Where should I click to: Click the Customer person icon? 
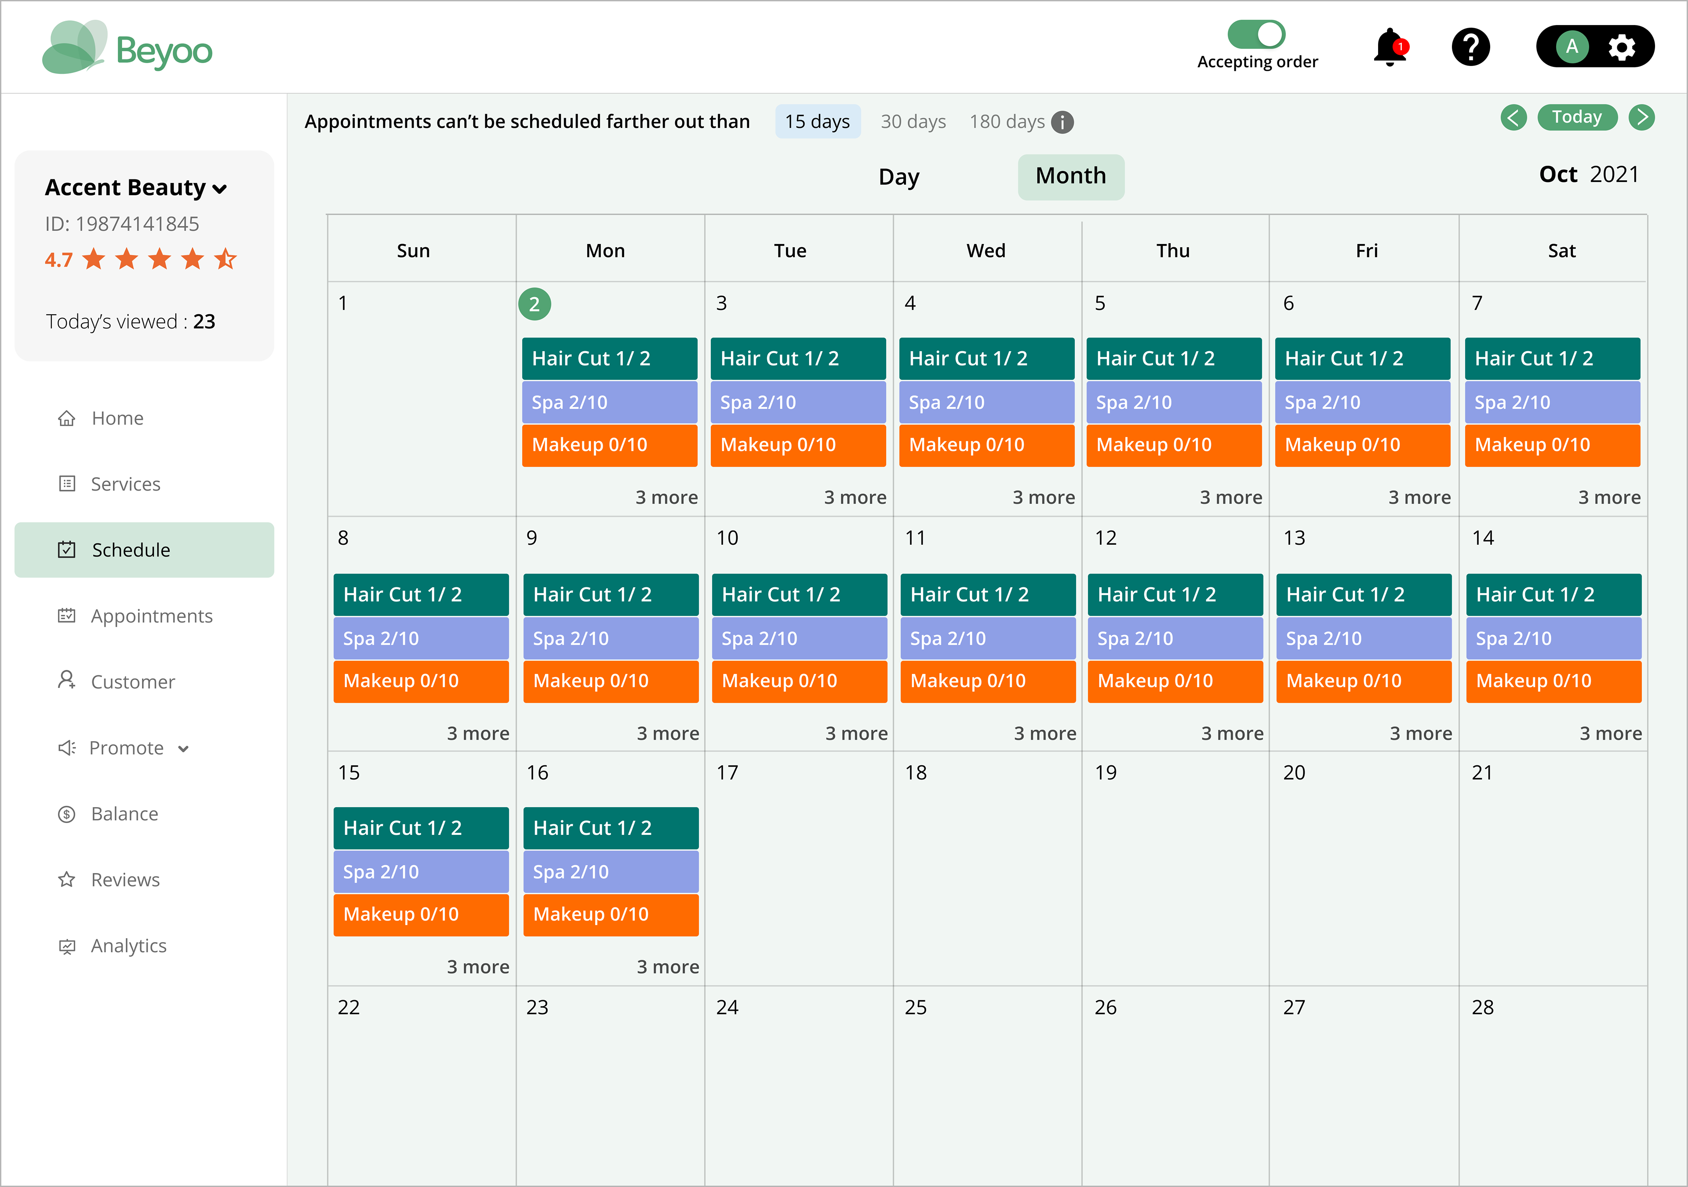(x=67, y=680)
